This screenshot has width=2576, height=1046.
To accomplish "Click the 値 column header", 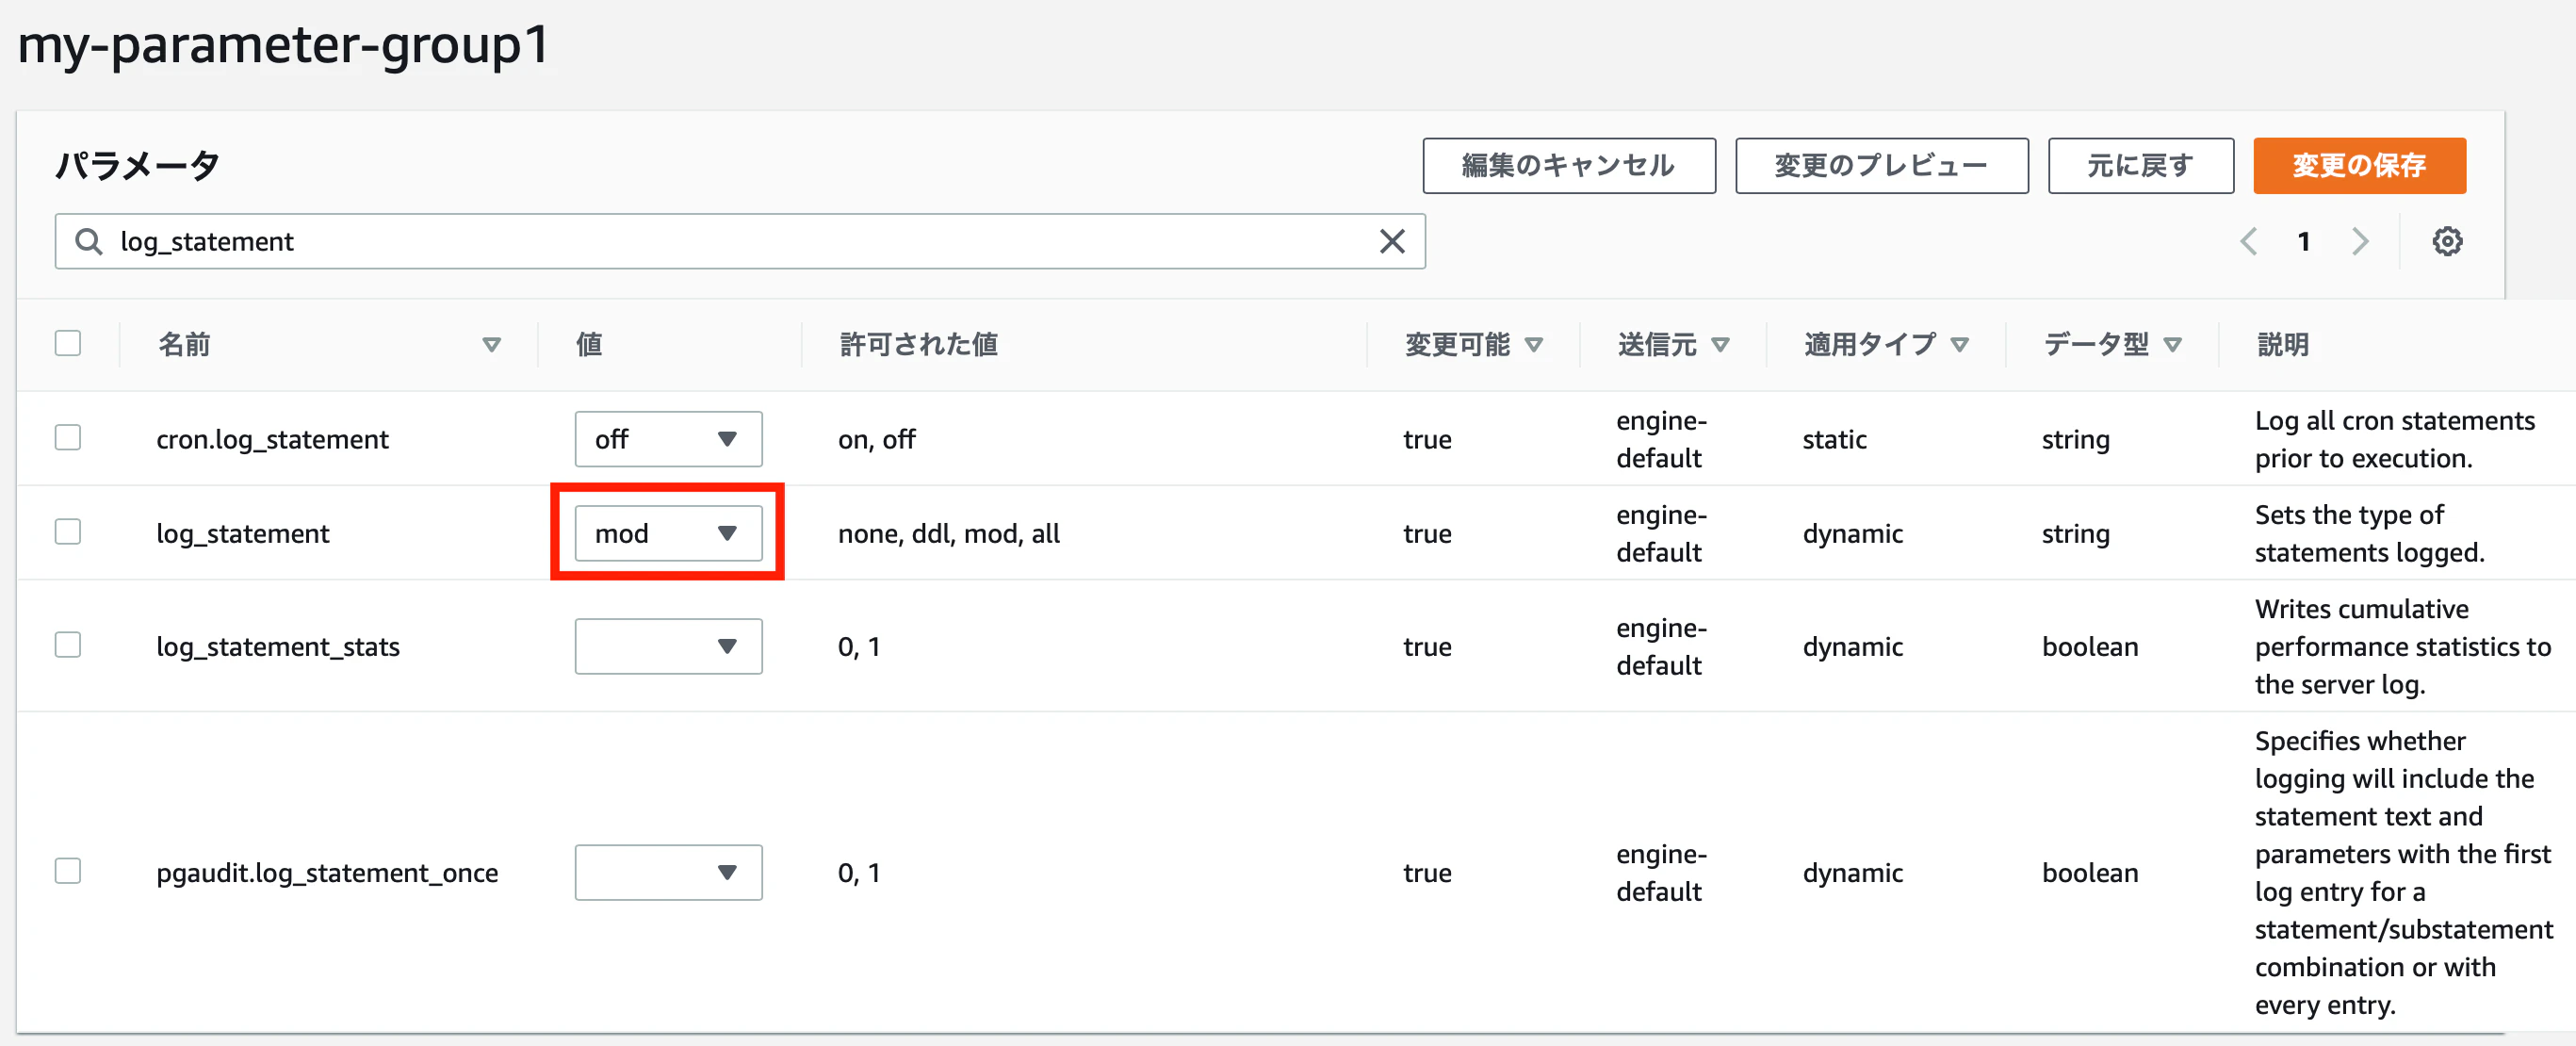I will click(589, 345).
